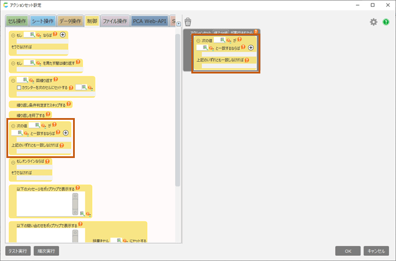Click plus icon on first もし ならば block
Viewport: 396px width, 261px height.
tap(63, 35)
